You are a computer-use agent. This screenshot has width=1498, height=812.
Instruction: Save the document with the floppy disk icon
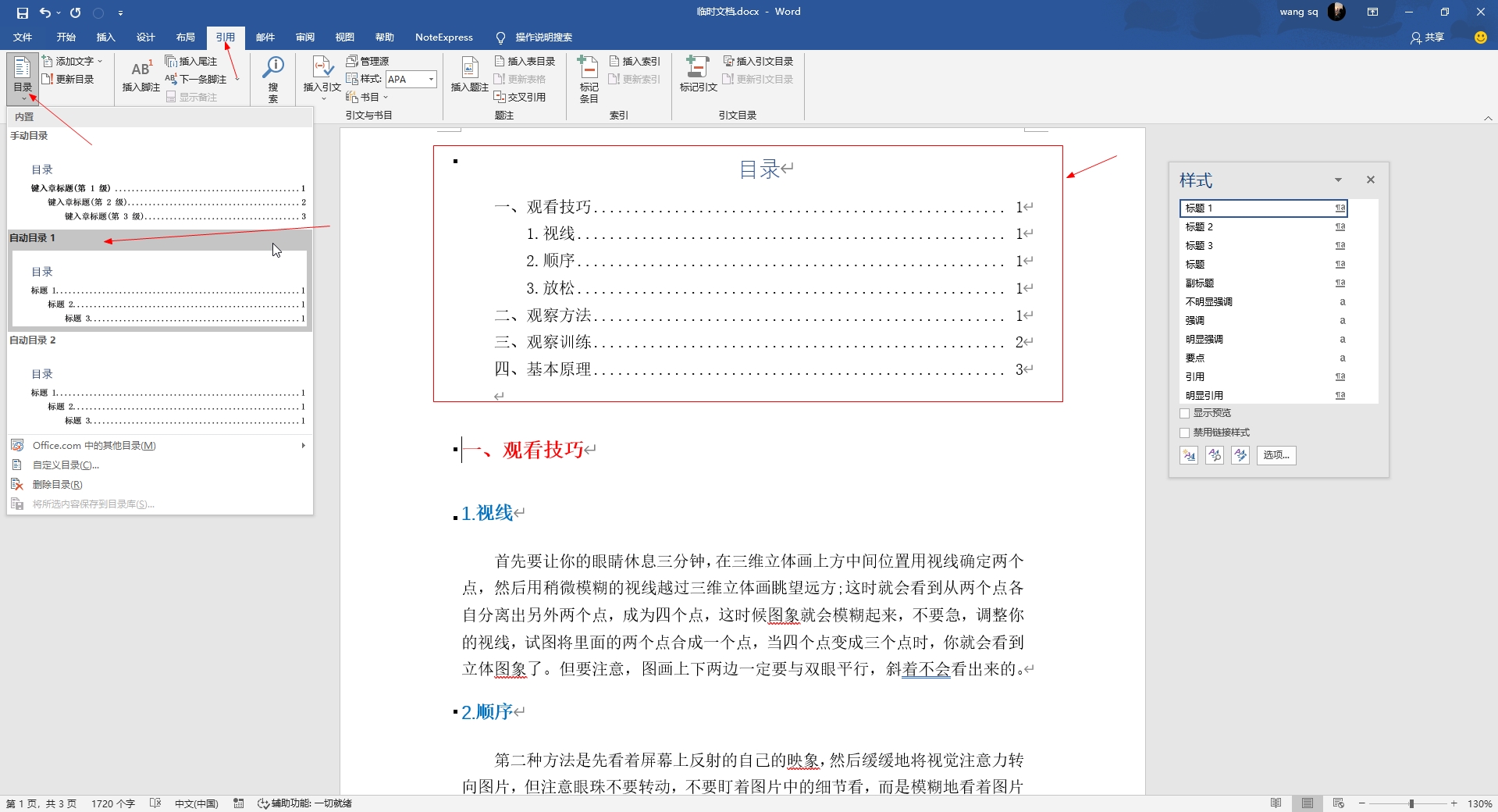coord(22,12)
